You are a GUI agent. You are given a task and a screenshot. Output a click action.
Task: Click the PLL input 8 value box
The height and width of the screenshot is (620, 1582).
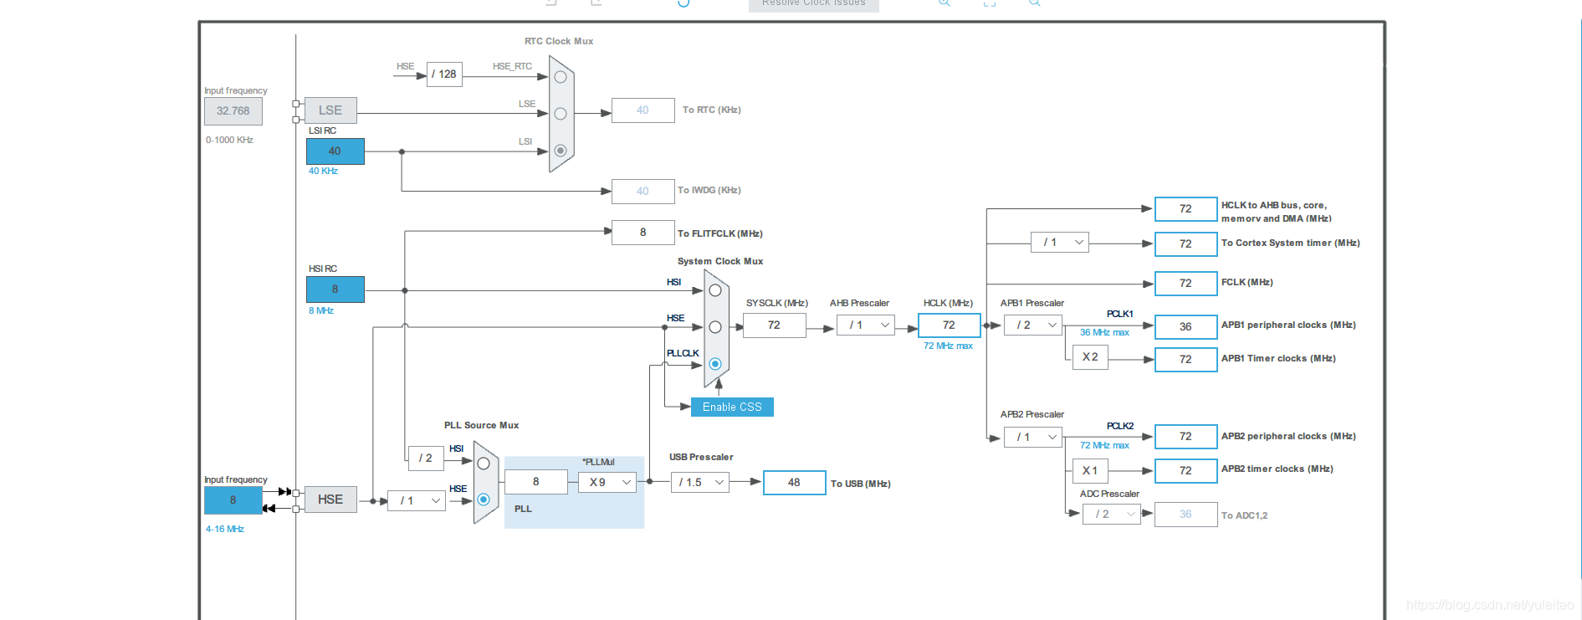(x=536, y=482)
